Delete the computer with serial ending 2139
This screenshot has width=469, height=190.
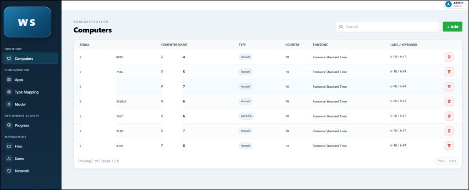tap(449, 131)
